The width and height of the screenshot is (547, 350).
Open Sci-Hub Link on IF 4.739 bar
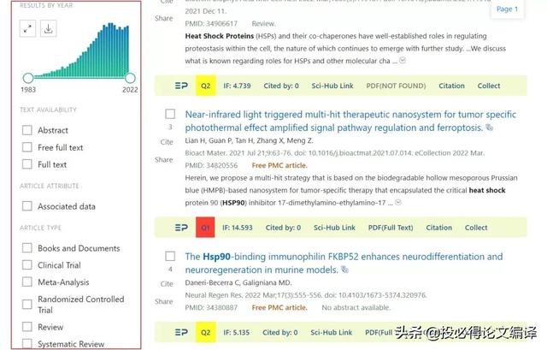click(332, 86)
